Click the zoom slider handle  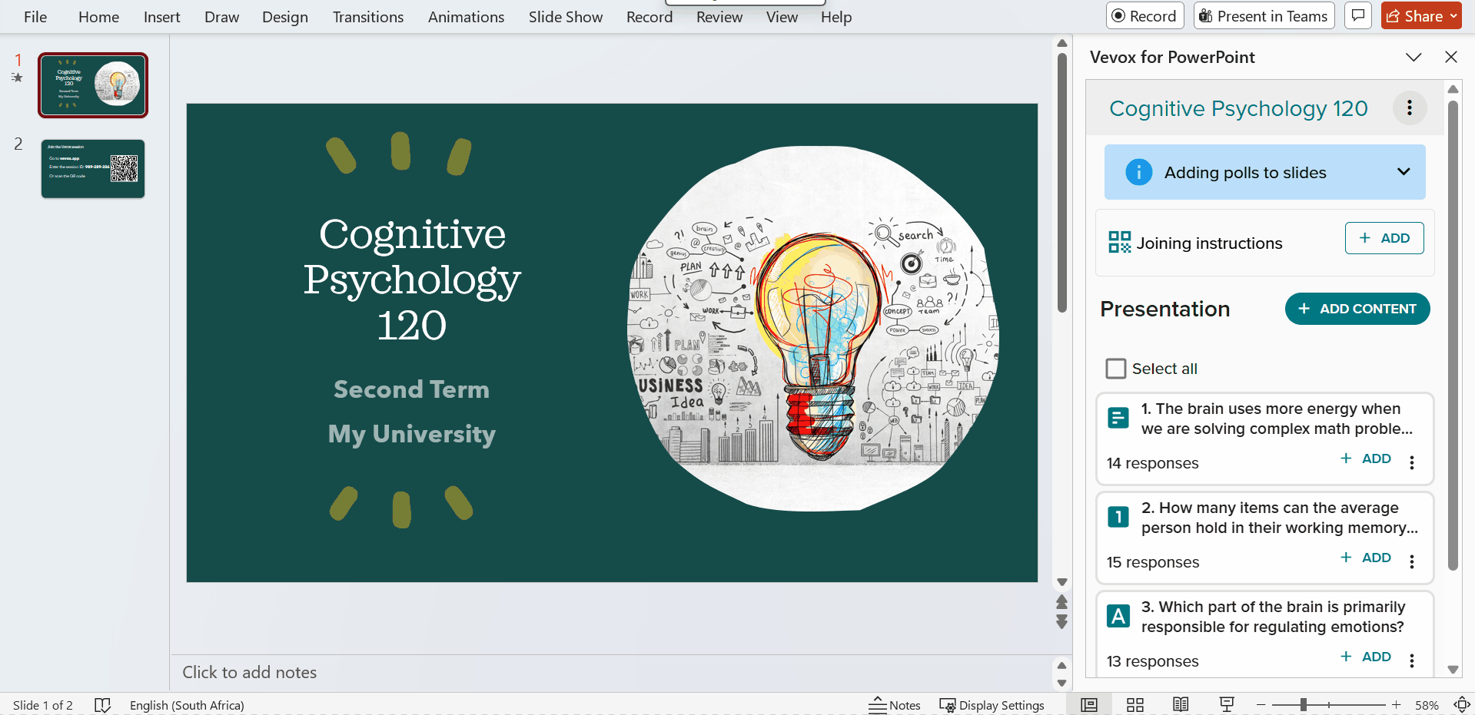1304,705
